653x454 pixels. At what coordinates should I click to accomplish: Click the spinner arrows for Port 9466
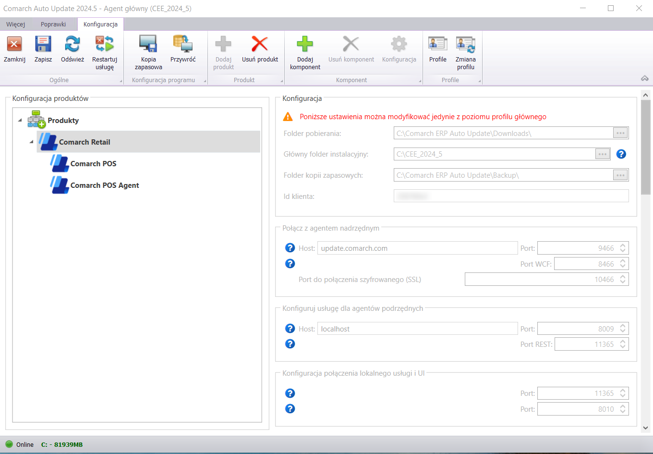623,248
